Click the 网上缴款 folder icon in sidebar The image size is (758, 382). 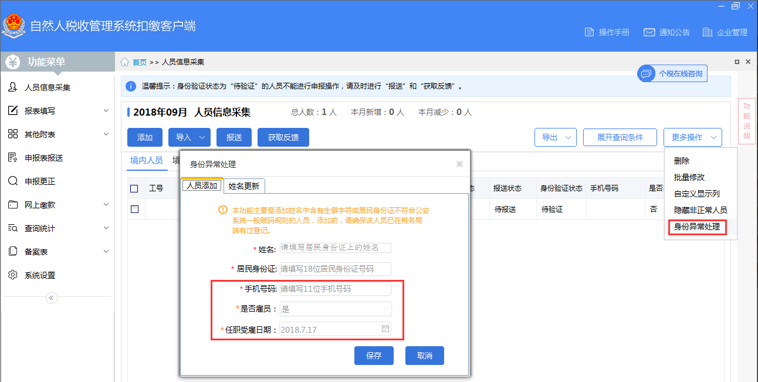[12, 205]
